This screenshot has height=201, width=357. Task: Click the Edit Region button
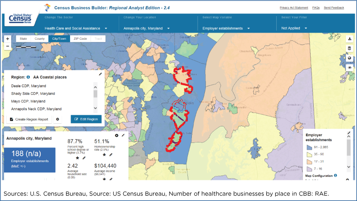86,119
